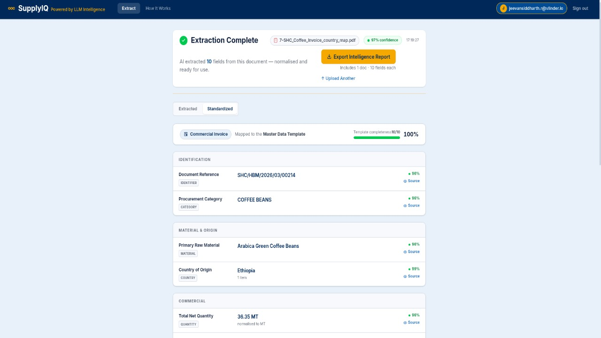Click the 'Includes 1 doc · 10 fields each' note
The width and height of the screenshot is (601, 338).
(368, 68)
